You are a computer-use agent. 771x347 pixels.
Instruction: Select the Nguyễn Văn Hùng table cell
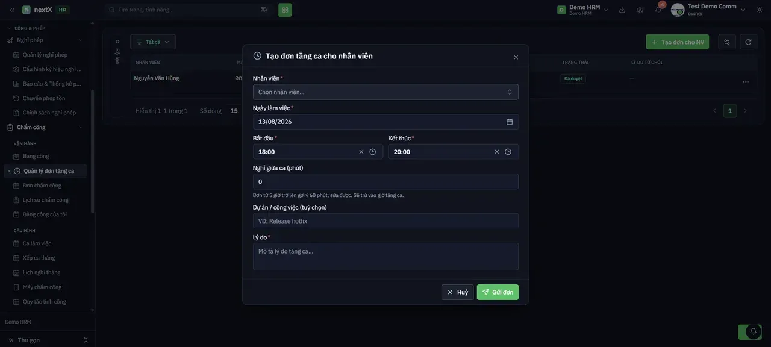tap(157, 78)
